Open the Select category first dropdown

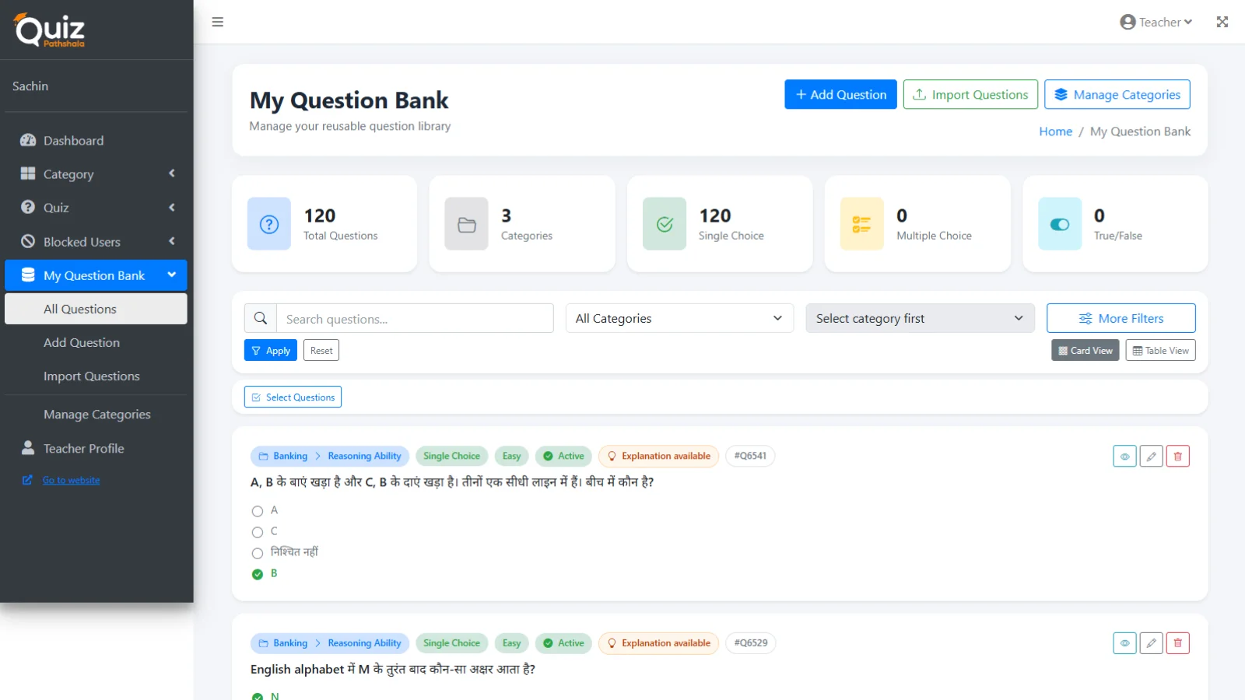(920, 318)
